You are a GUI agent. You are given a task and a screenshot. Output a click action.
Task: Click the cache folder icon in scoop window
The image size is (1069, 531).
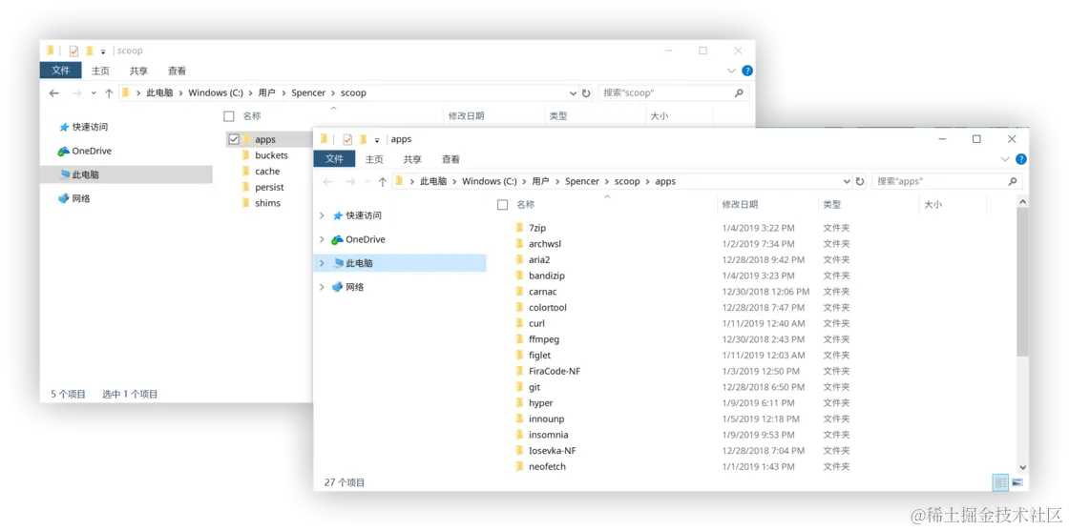click(x=245, y=171)
